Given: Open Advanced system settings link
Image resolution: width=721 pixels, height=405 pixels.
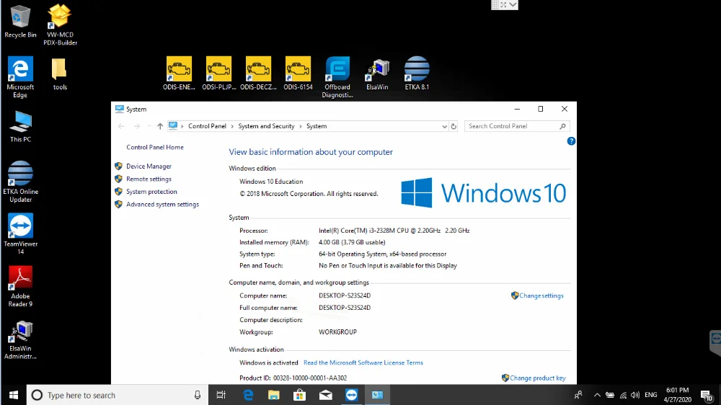Looking at the screenshot, I should click(x=163, y=204).
